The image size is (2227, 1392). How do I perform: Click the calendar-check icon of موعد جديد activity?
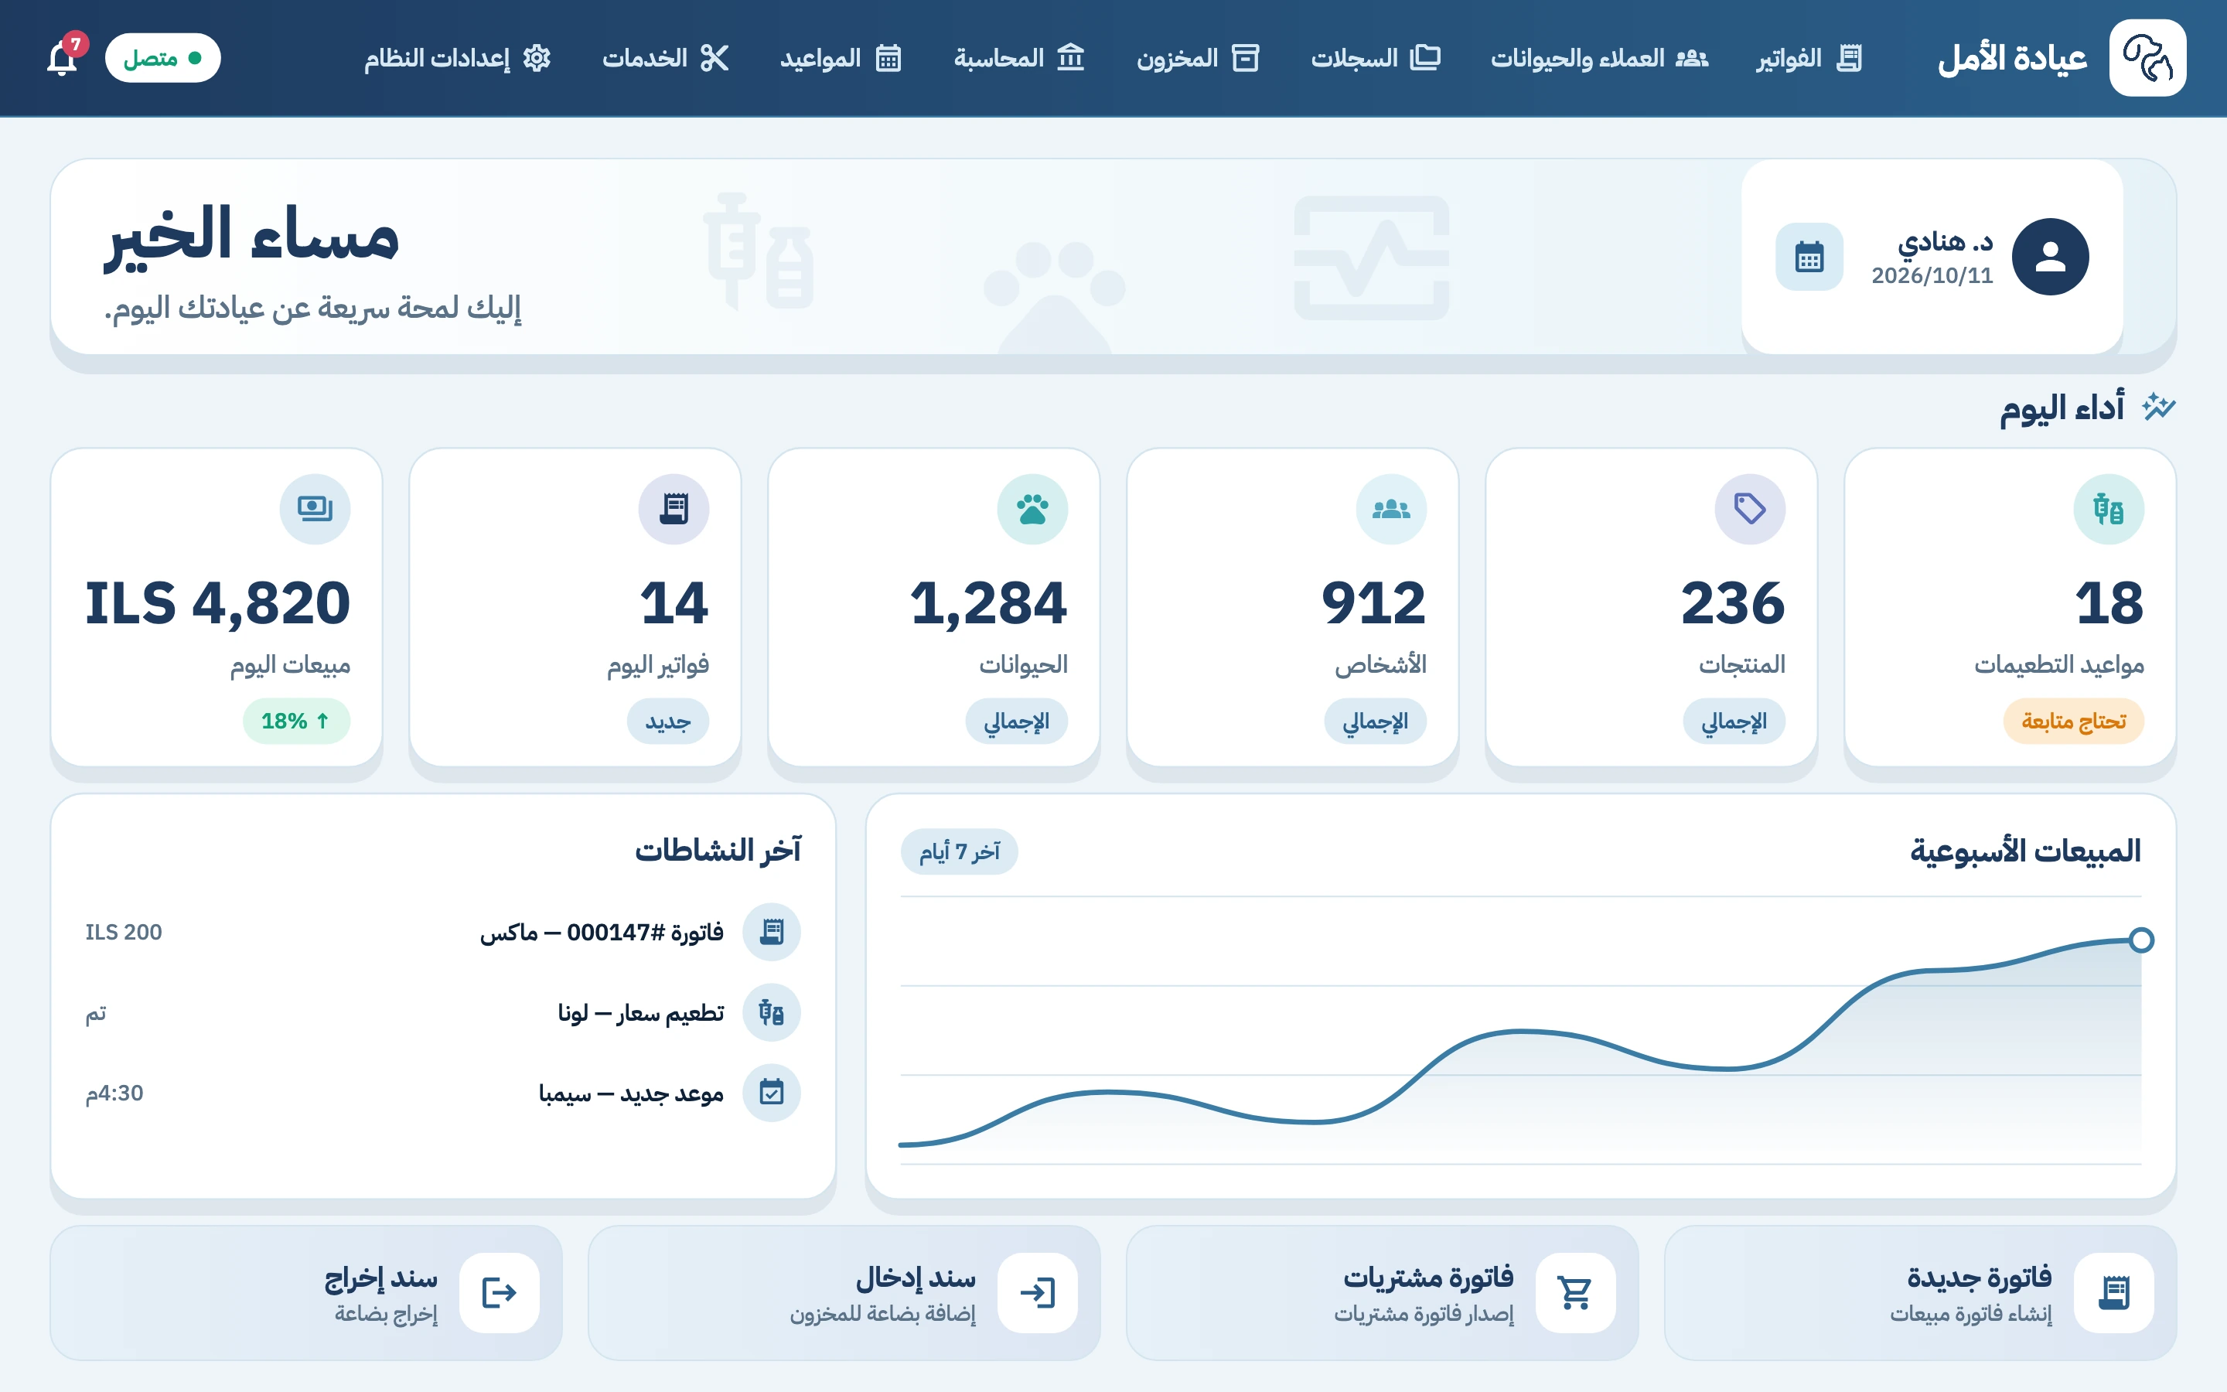(x=771, y=1093)
